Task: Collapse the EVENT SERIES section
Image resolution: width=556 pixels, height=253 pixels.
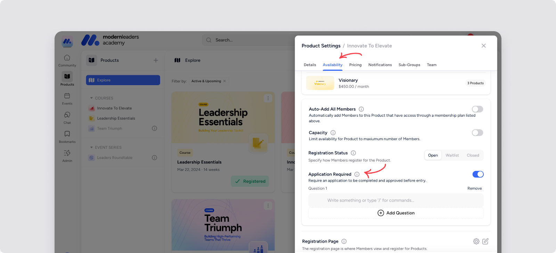Action: (91, 147)
